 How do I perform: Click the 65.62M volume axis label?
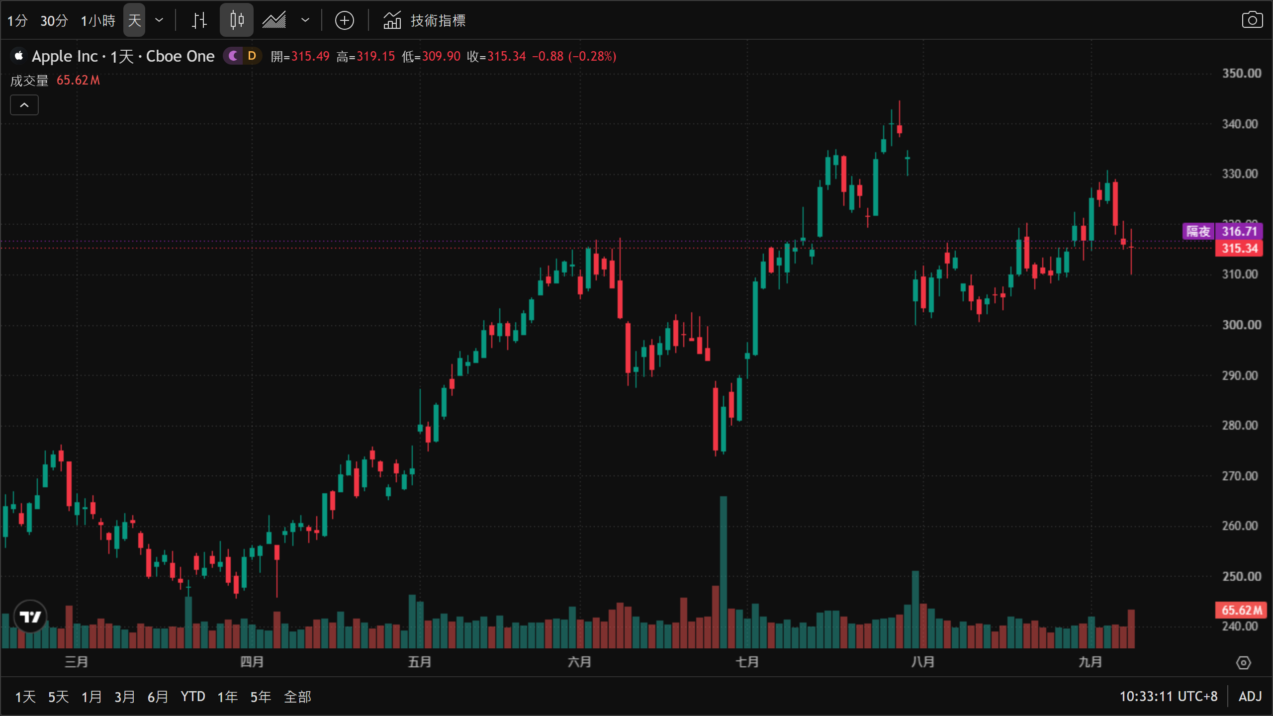coord(1241,610)
